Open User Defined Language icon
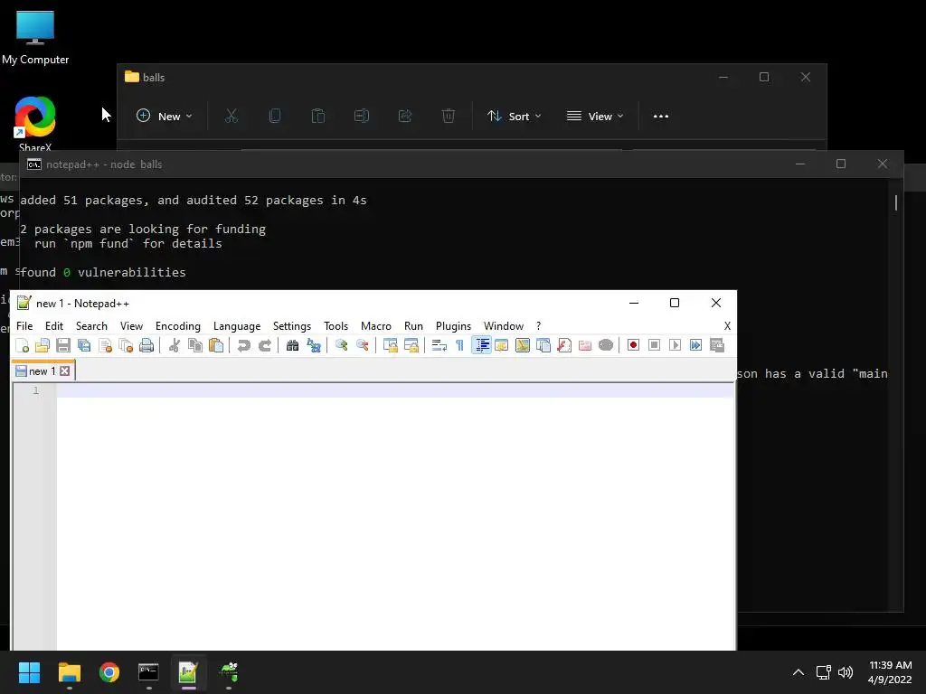 (501, 346)
